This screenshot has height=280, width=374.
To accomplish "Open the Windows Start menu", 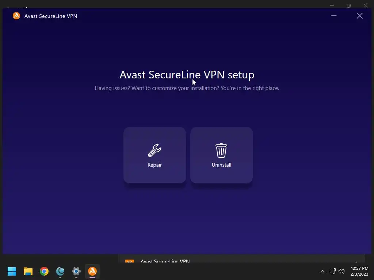I will tap(12, 271).
